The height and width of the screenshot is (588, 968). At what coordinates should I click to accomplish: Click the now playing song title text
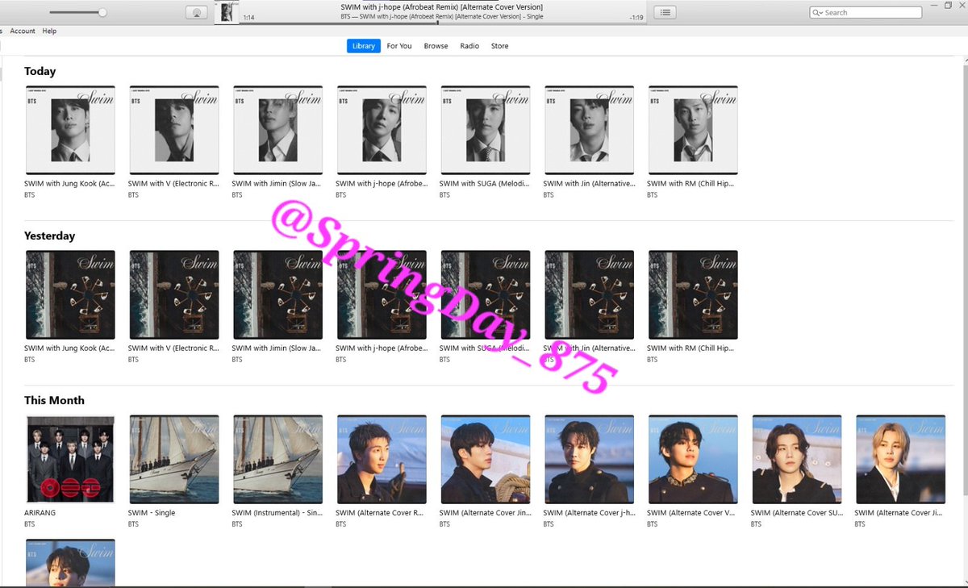(x=443, y=7)
